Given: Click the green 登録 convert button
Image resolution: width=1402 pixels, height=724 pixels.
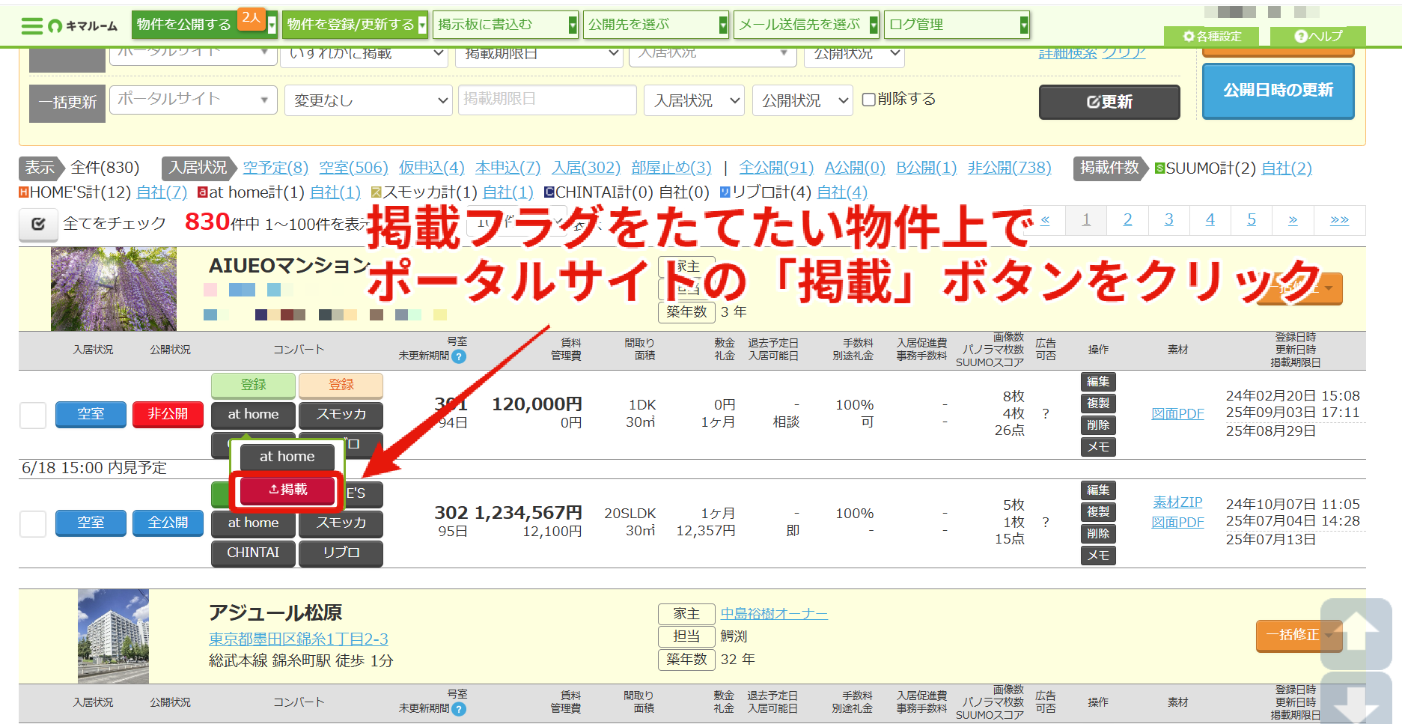Looking at the screenshot, I should click(253, 385).
